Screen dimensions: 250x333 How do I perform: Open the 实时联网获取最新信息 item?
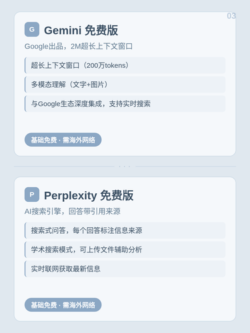125,269
